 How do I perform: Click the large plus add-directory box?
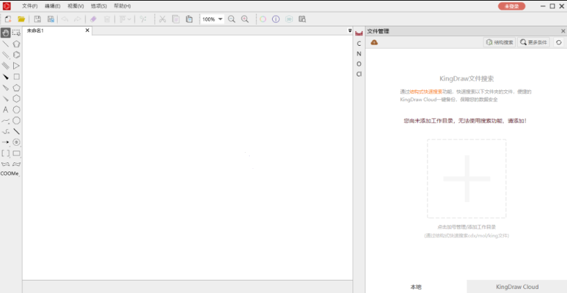pos(466,179)
